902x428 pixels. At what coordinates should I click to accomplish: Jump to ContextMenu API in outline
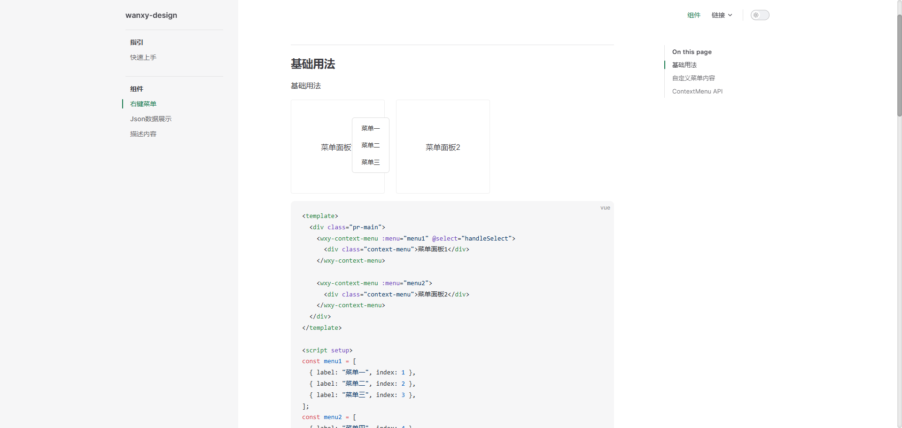(697, 91)
